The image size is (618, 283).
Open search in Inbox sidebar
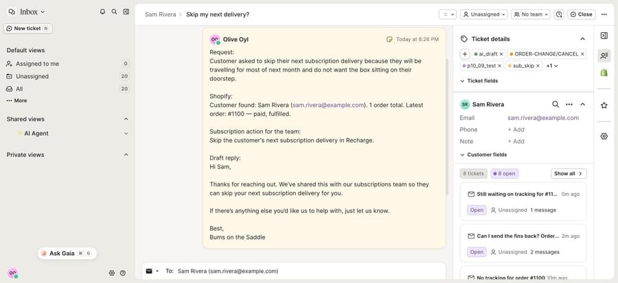[114, 12]
